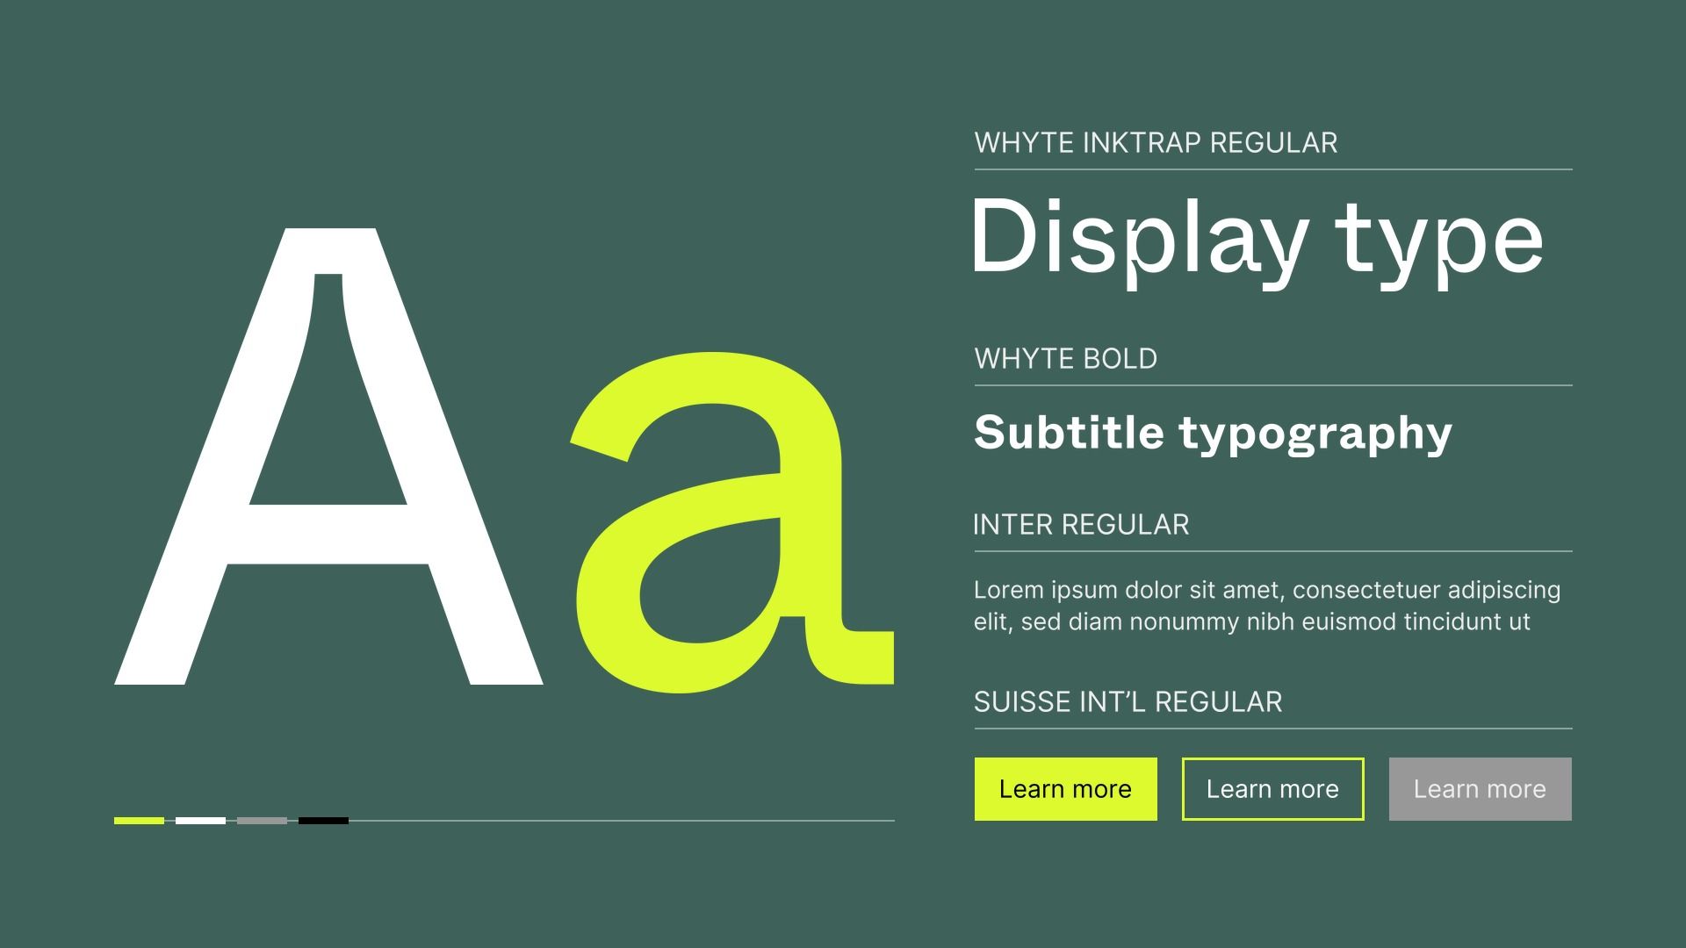Select the black color swatch
The width and height of the screenshot is (1686, 948).
323,821
